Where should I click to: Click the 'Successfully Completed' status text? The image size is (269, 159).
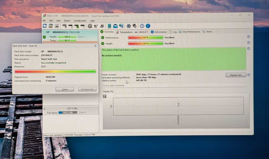pos(54,63)
